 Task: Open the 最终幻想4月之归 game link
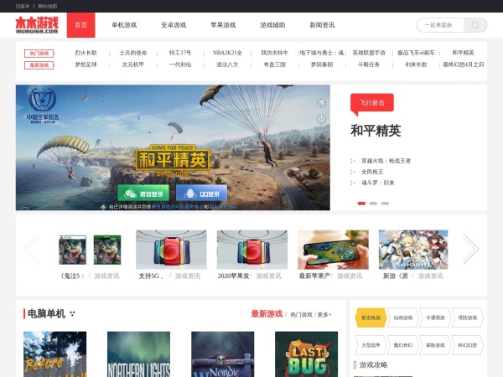[464, 65]
